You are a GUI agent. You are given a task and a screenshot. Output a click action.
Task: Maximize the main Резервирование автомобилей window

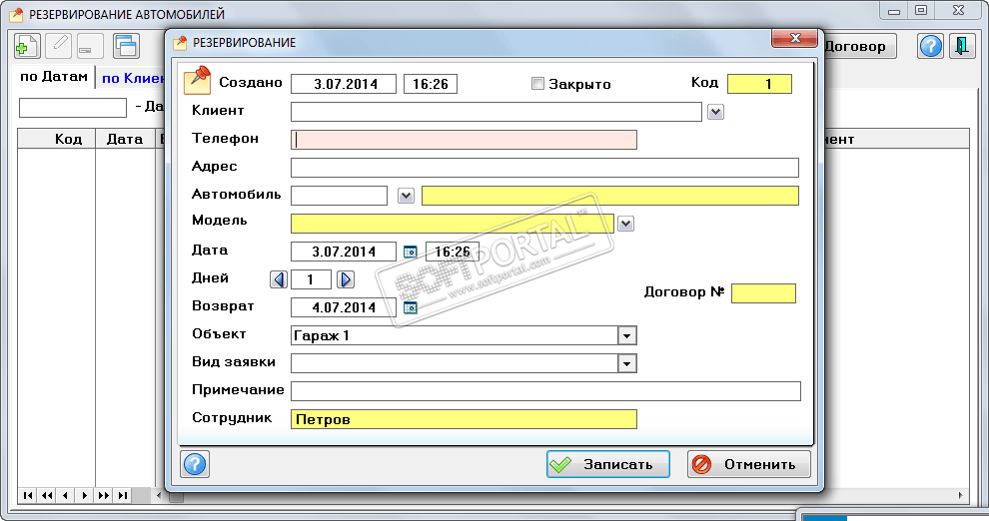[921, 10]
